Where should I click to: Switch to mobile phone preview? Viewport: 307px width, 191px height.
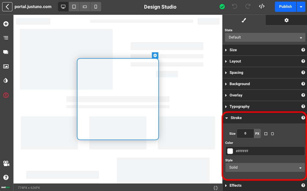95,7
